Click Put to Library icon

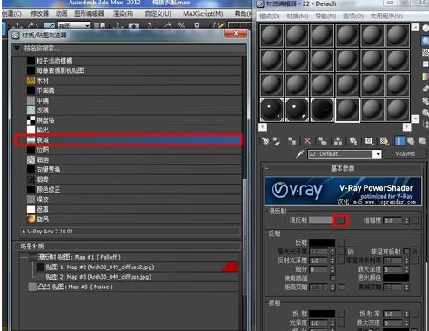coord(353,141)
